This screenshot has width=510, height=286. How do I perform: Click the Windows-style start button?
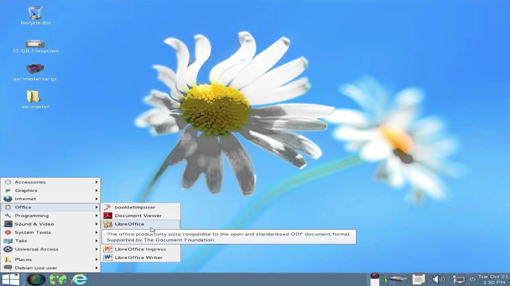point(11,280)
